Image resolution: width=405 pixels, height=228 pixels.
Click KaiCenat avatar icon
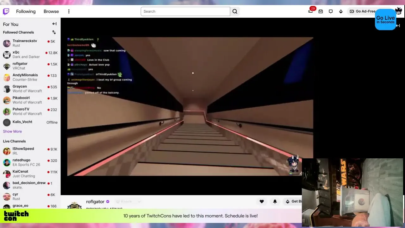[7, 174]
